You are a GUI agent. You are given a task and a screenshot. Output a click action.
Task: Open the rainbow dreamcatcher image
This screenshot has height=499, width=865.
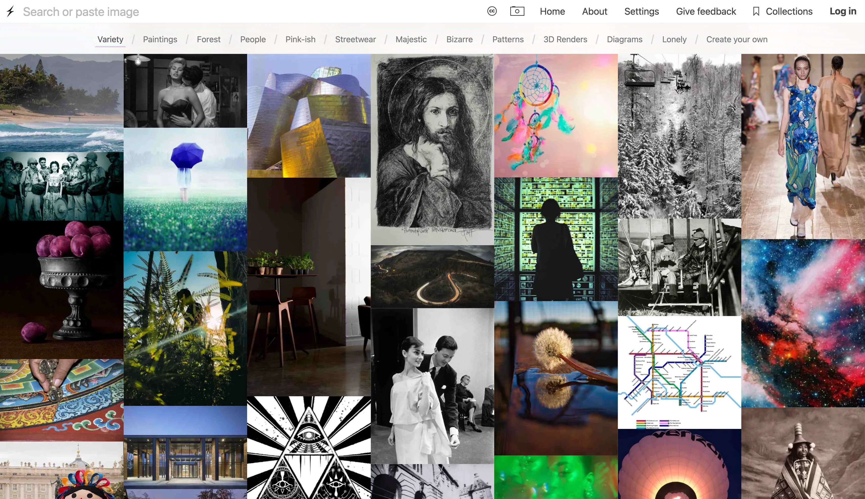[x=555, y=115]
